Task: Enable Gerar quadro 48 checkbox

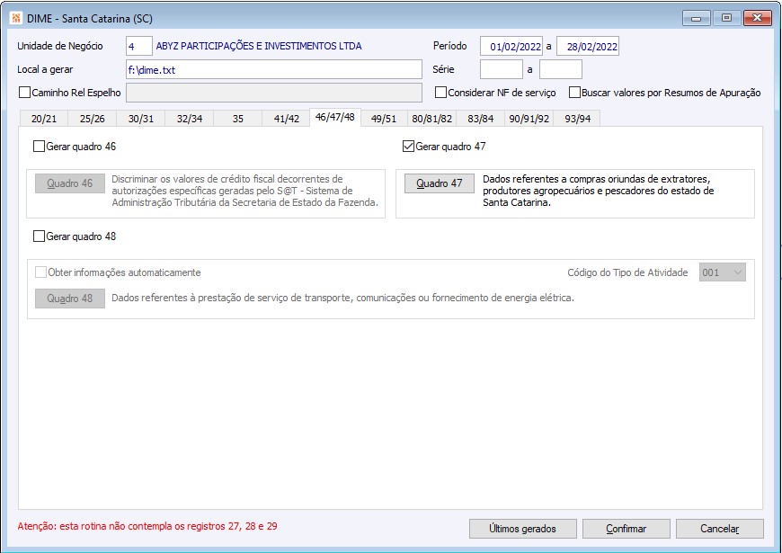Action: coord(39,236)
